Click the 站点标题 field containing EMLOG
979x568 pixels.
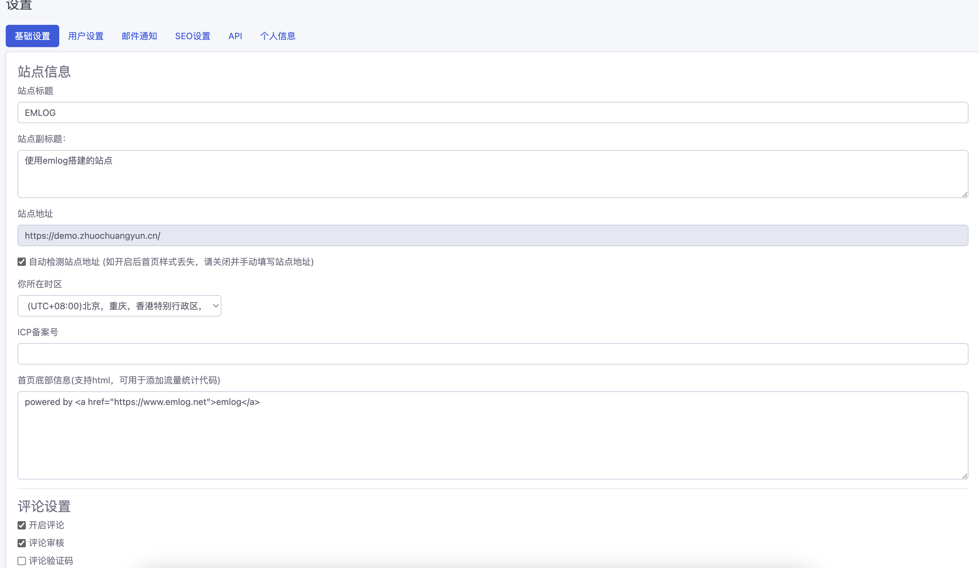click(493, 113)
